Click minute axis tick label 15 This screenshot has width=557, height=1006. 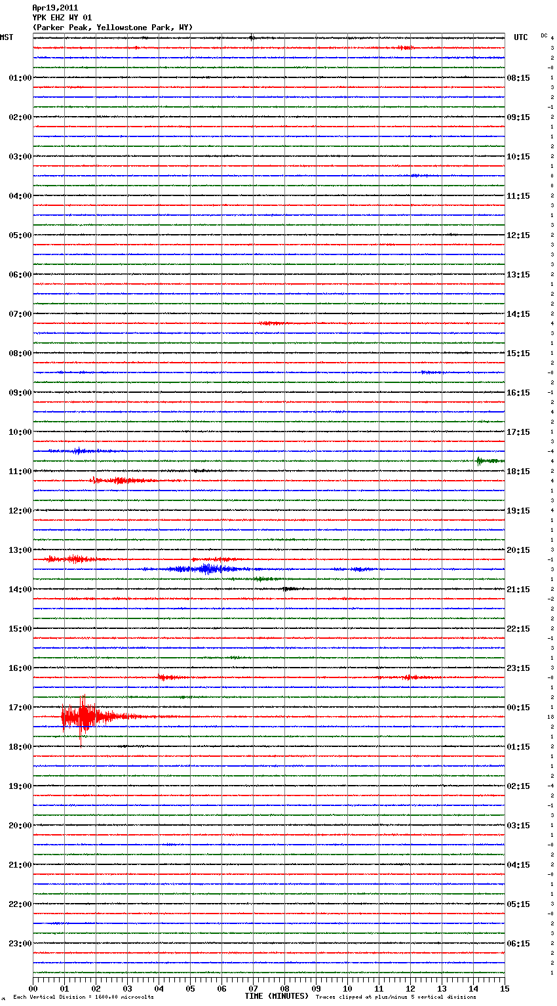505,988
